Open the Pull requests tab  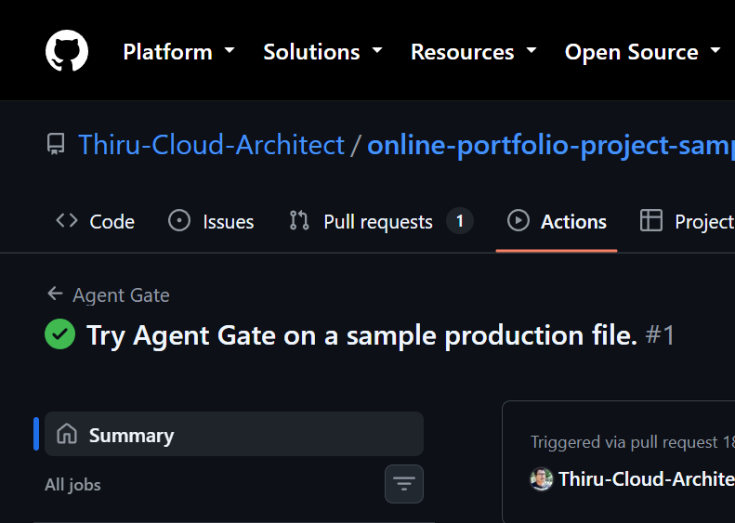pos(381,222)
